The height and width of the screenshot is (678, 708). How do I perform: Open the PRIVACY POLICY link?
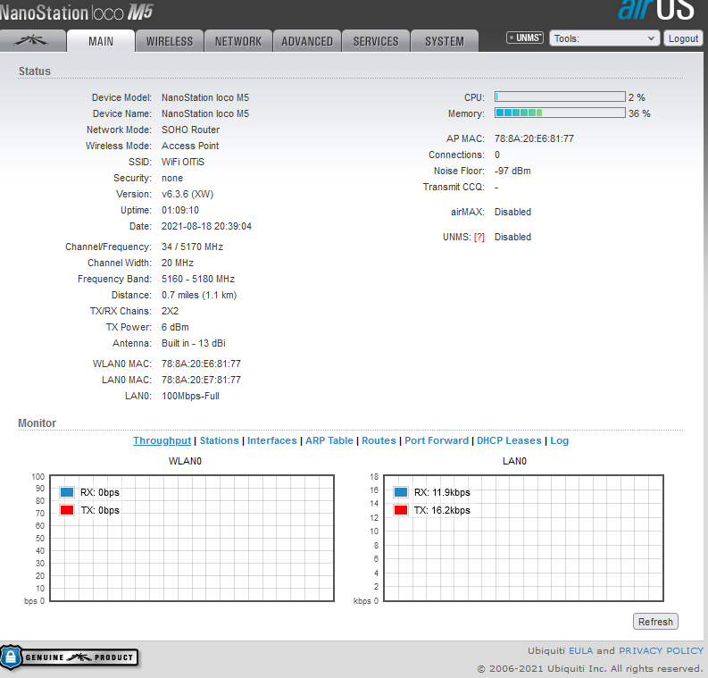661,650
